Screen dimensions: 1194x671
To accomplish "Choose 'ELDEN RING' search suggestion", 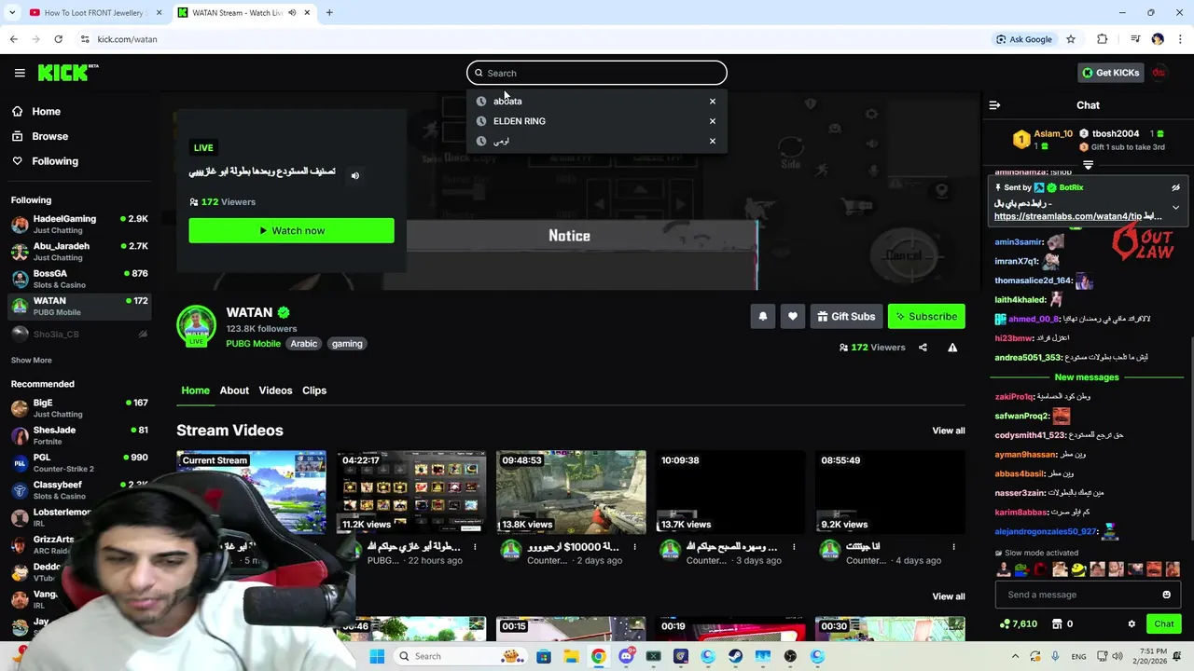I will (520, 121).
